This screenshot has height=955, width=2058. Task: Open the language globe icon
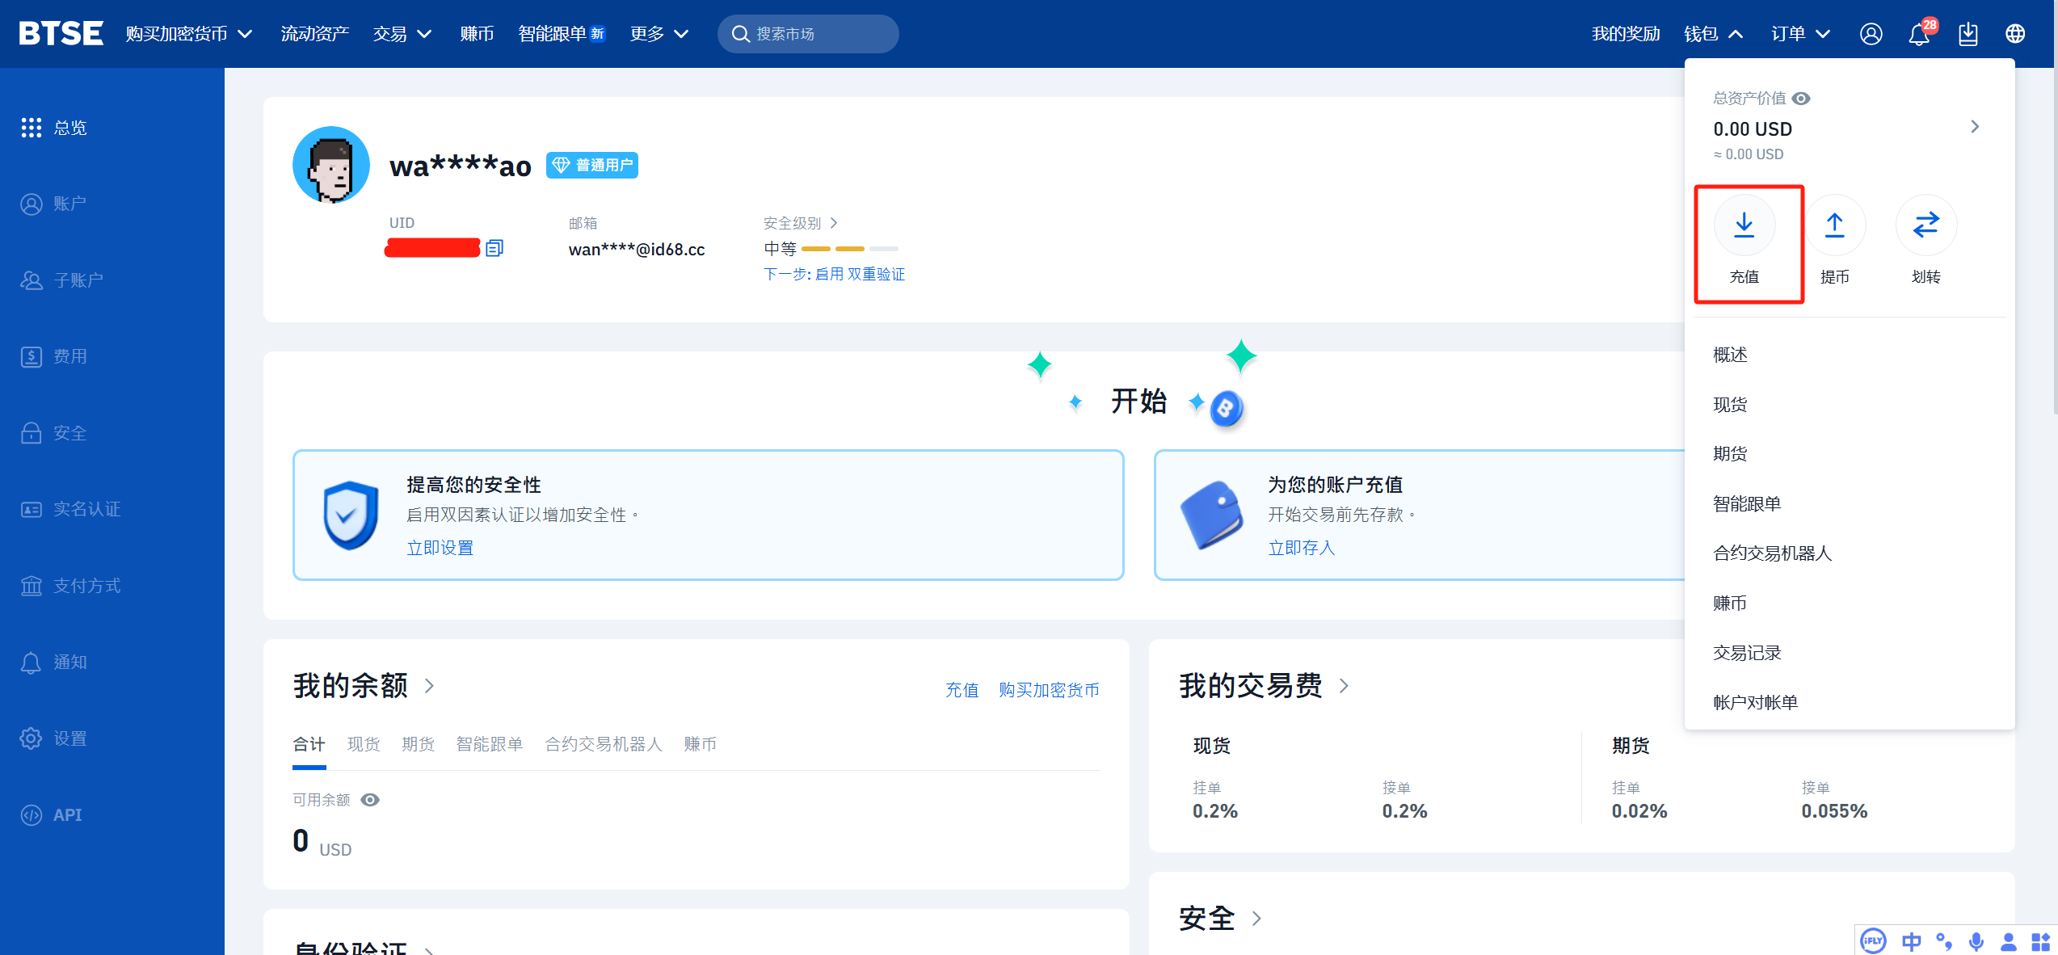pos(2015,34)
